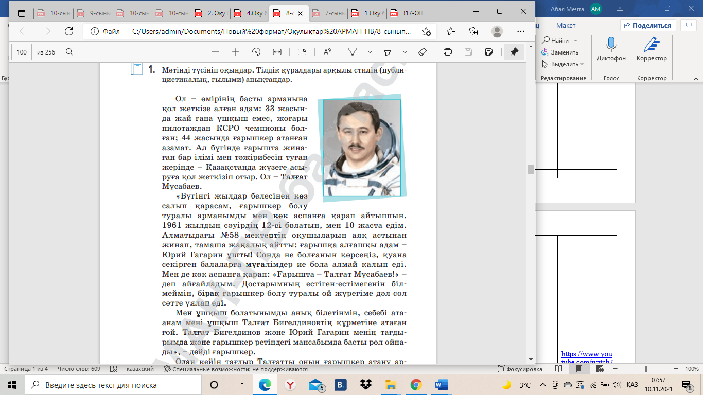Print the PDF using the printer icon
This screenshot has height=395, width=703.
(x=448, y=52)
